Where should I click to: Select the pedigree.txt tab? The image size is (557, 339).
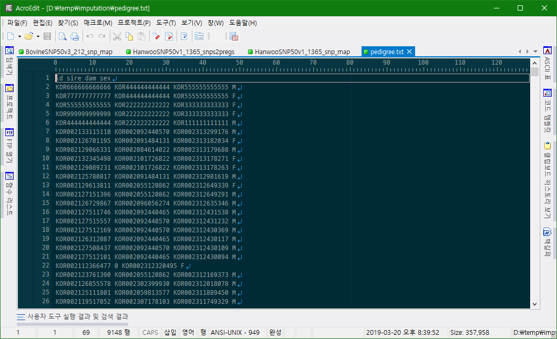tap(387, 52)
